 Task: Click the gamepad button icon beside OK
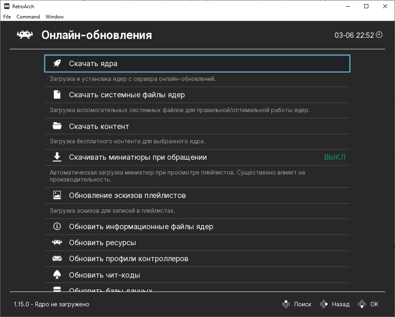(x=362, y=304)
